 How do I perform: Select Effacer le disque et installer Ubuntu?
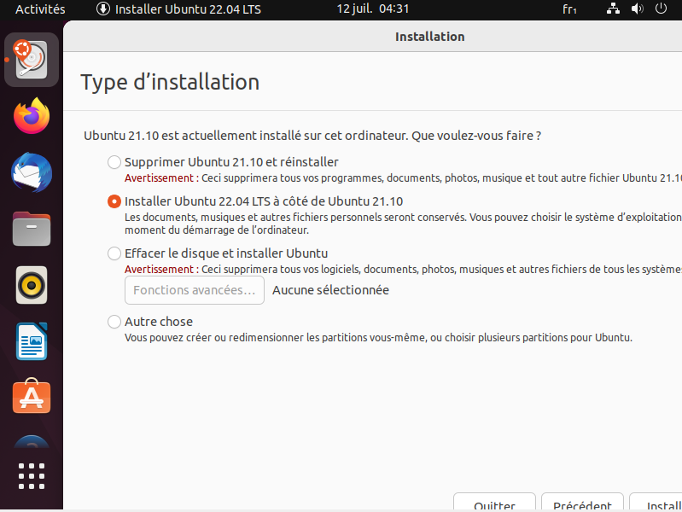114,253
